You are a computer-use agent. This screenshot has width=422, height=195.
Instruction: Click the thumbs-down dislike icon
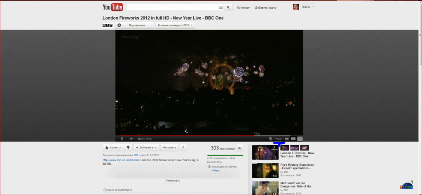pyautogui.click(x=128, y=147)
